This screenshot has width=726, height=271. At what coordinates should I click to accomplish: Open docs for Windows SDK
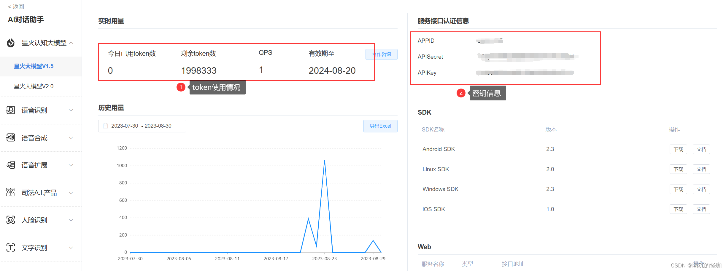pos(701,189)
